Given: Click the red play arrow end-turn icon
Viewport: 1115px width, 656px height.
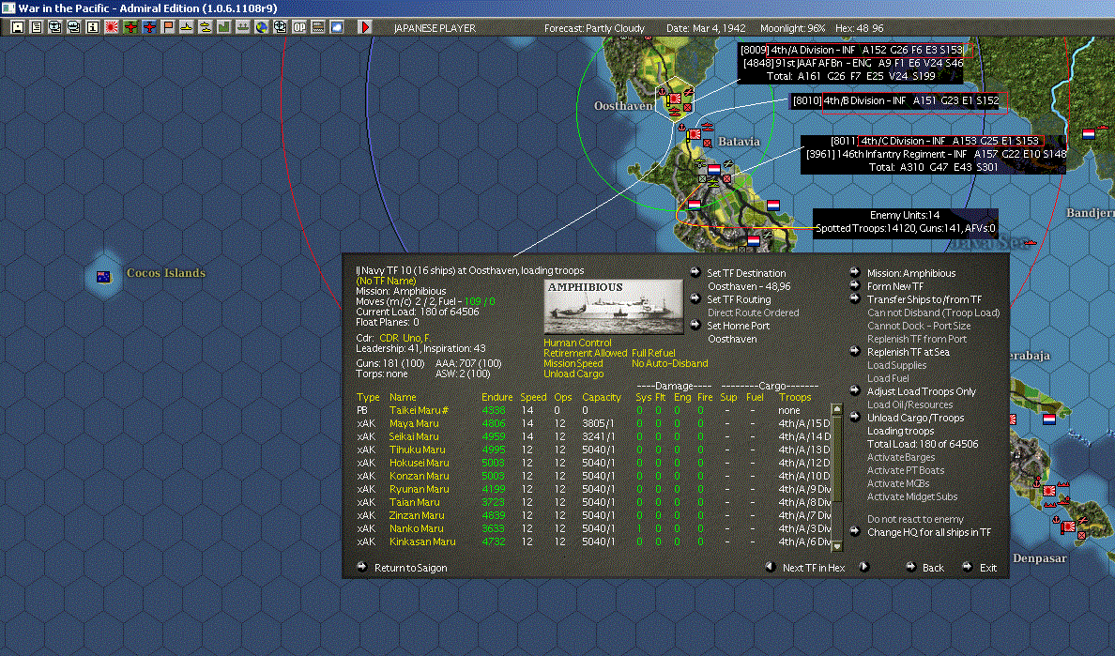Looking at the screenshot, I should [365, 27].
